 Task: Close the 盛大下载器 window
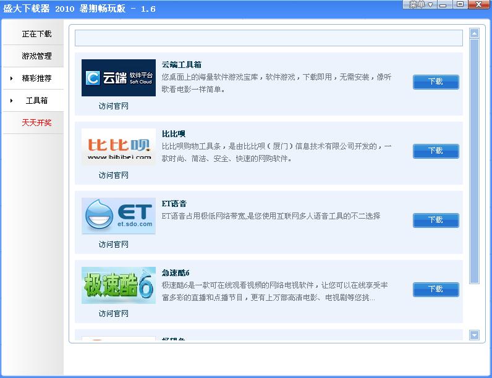(x=479, y=4)
